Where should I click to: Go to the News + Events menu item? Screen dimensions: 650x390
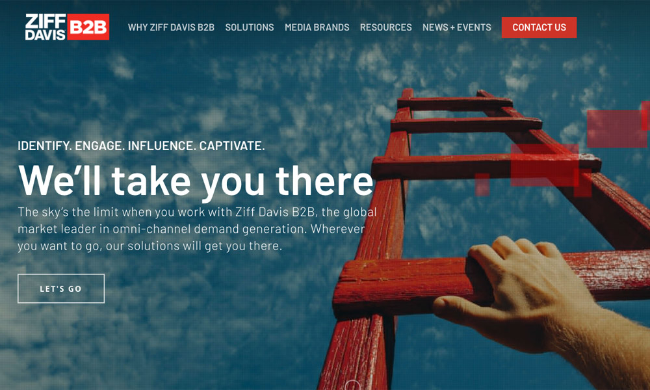pyautogui.click(x=457, y=27)
